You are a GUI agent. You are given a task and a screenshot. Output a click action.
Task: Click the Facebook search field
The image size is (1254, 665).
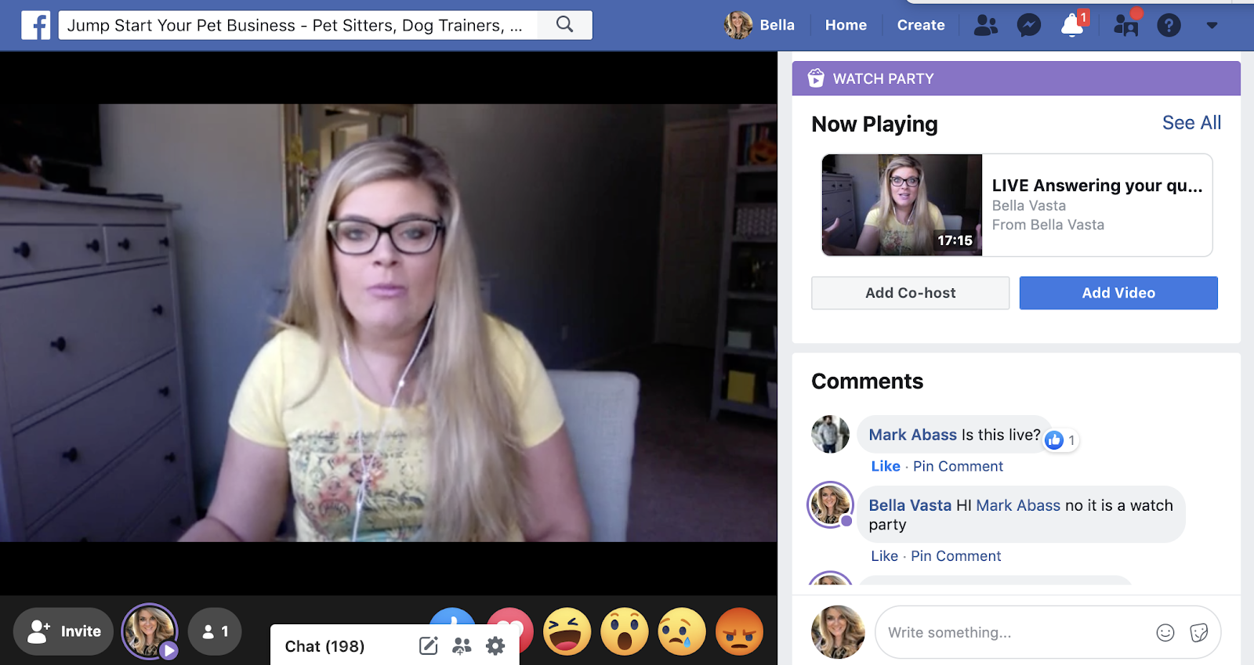click(298, 25)
